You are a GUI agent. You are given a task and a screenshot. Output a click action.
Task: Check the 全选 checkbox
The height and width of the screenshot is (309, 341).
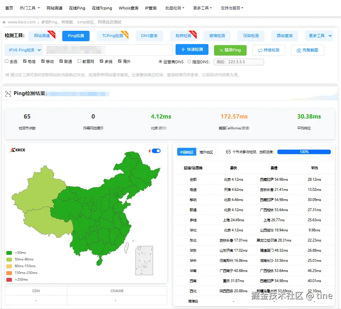click(7, 61)
